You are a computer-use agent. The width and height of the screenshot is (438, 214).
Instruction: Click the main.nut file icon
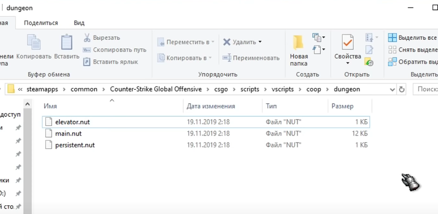(x=48, y=134)
